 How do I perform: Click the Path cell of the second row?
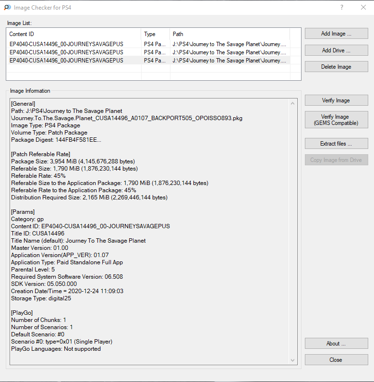(x=229, y=52)
